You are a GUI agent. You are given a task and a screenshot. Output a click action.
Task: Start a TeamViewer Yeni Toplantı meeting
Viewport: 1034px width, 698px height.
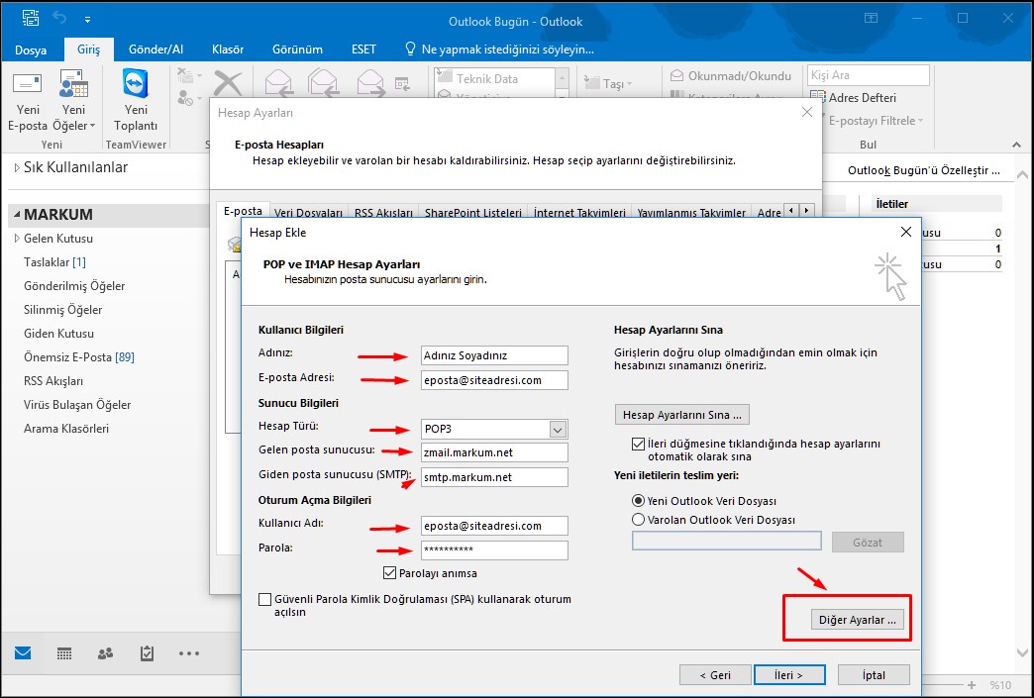(x=136, y=100)
